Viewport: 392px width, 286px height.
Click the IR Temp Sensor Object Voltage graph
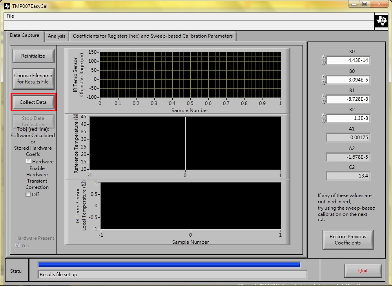tap(190, 74)
